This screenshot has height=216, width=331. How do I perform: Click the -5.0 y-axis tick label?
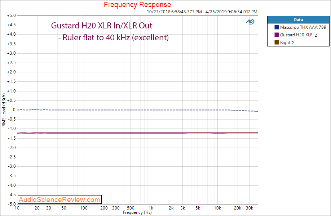tap(12, 204)
